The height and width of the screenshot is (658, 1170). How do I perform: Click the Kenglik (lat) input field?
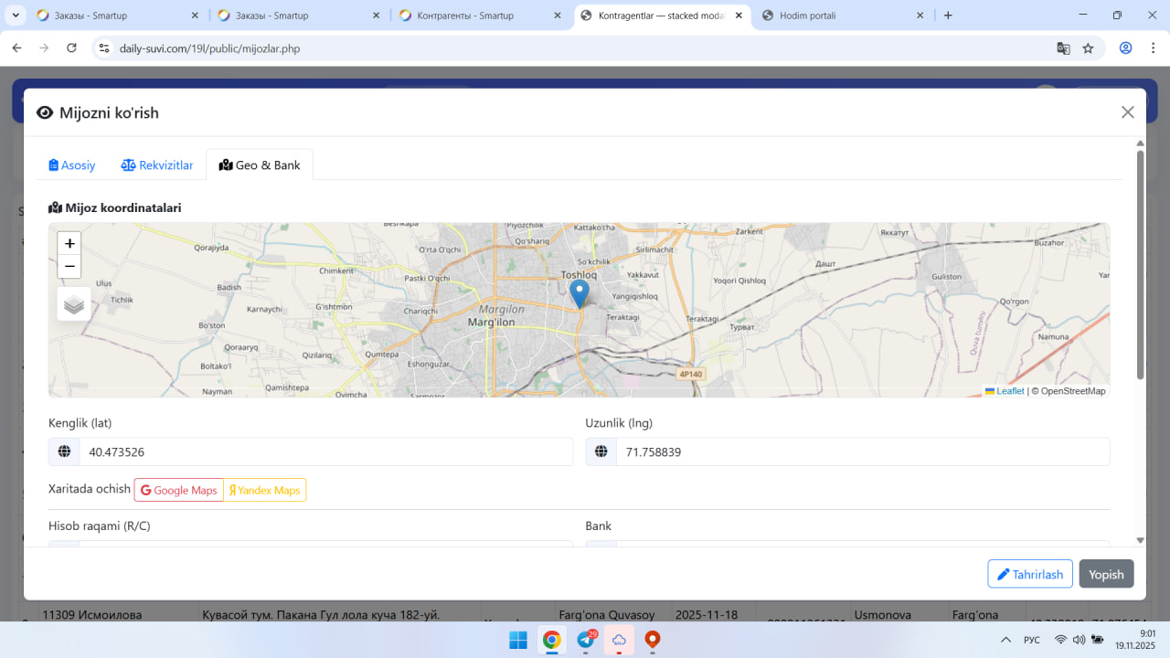325,452
